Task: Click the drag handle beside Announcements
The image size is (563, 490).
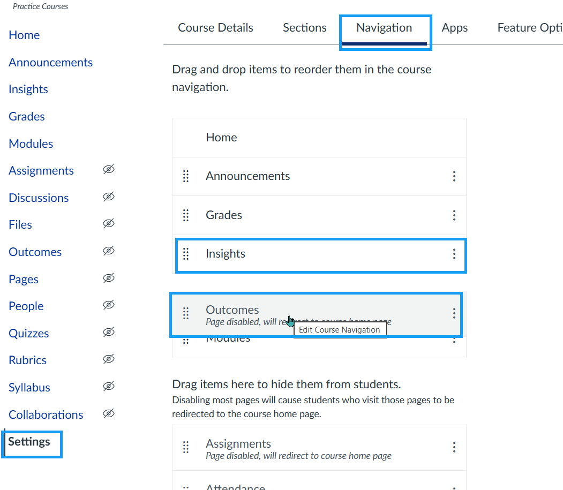Action: [186, 176]
